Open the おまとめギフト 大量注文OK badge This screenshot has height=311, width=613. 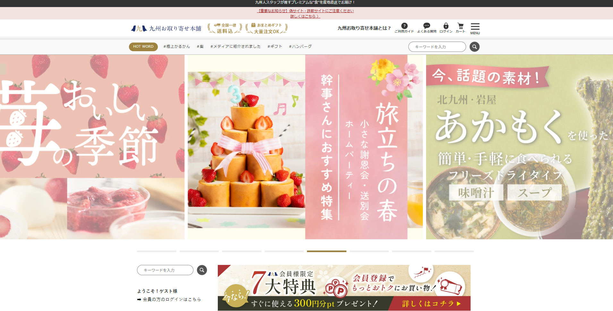click(x=267, y=28)
